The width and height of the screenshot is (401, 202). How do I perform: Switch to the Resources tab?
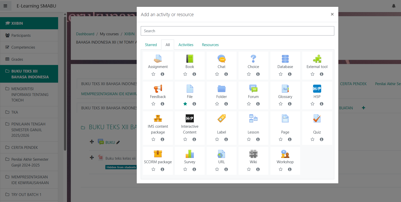coord(210,45)
